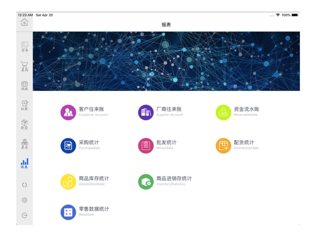The width and height of the screenshot is (316, 237).
Task: Open the 库存 stock cubes sidebar item
Action: (x=24, y=144)
